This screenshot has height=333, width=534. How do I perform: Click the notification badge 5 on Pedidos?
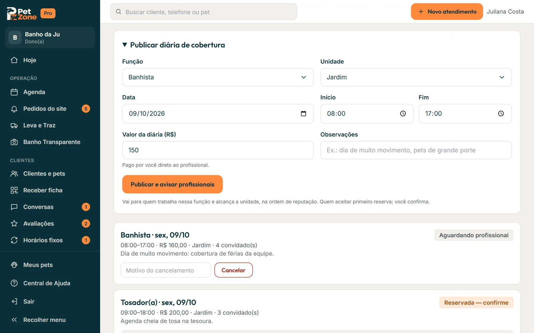point(86,109)
